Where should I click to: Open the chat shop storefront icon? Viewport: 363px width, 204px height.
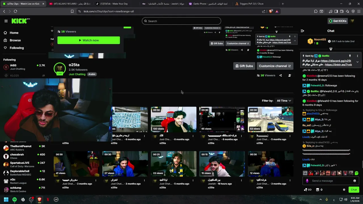(x=318, y=190)
